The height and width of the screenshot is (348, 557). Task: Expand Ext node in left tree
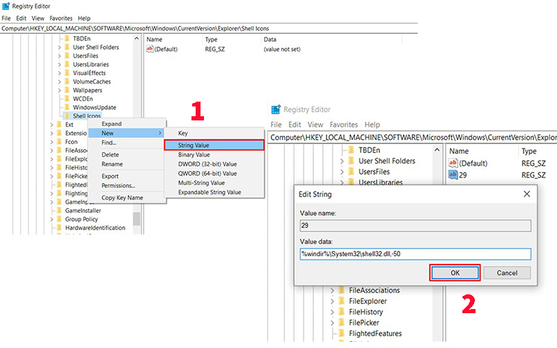pos(52,125)
